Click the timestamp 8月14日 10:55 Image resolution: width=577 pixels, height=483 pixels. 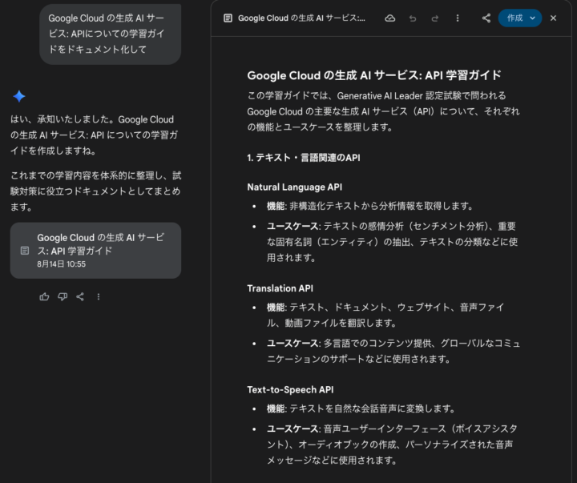pyautogui.click(x=62, y=264)
